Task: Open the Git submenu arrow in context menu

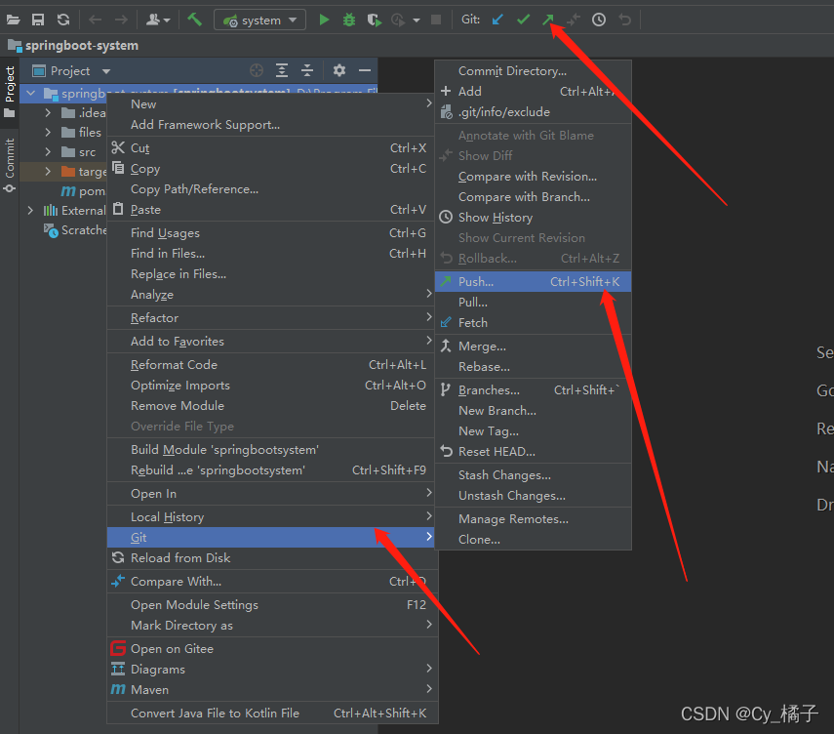Action: click(430, 537)
